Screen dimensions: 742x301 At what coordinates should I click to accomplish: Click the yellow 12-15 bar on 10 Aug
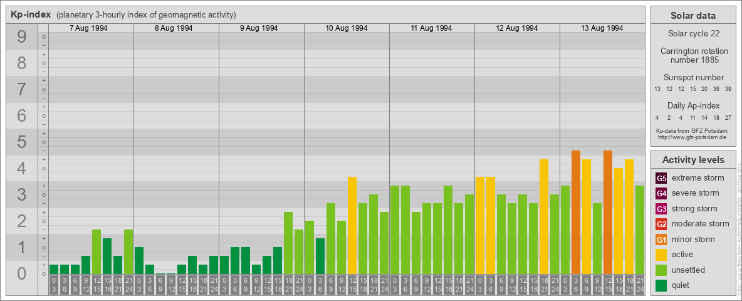coord(352,225)
